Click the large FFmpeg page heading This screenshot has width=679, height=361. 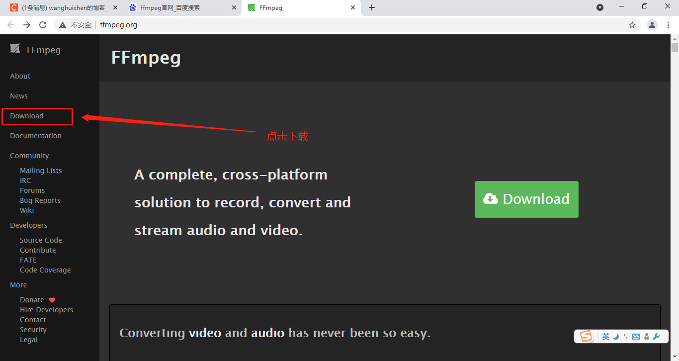coord(146,58)
